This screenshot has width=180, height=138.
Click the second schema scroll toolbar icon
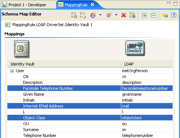click(83, 15)
